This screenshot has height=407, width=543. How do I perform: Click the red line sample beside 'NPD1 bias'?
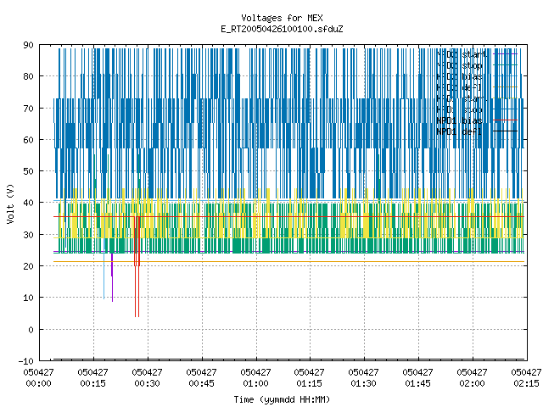506,120
